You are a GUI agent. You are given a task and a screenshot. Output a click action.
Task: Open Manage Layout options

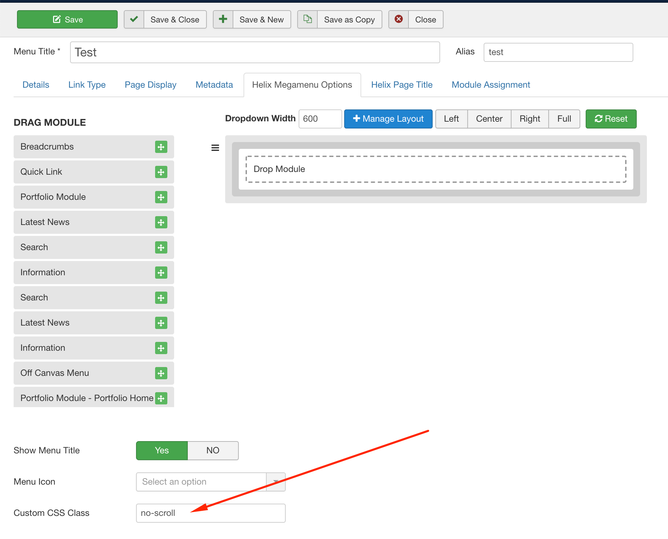coord(388,119)
